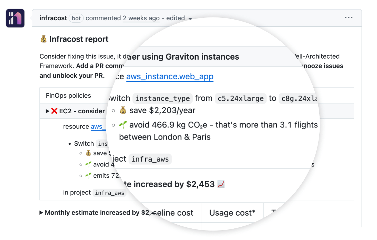Click the bot label beside infracost
The width and height of the screenshot is (377, 240).
(x=76, y=18)
